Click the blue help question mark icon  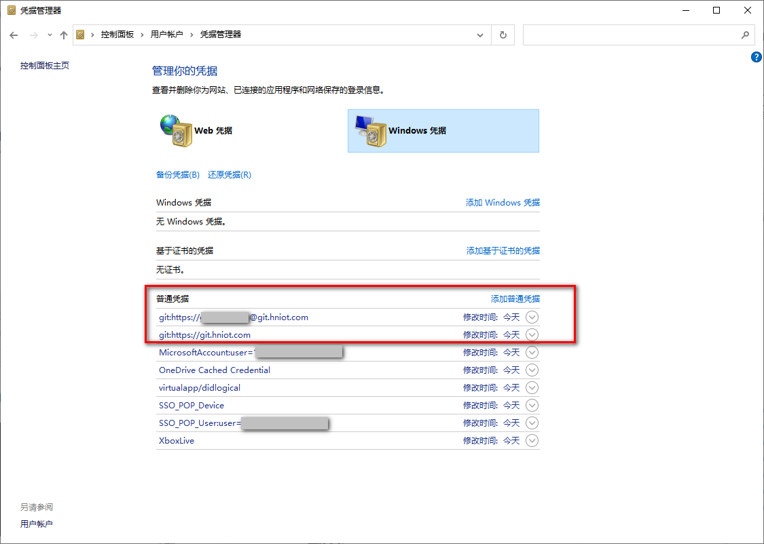tap(757, 57)
